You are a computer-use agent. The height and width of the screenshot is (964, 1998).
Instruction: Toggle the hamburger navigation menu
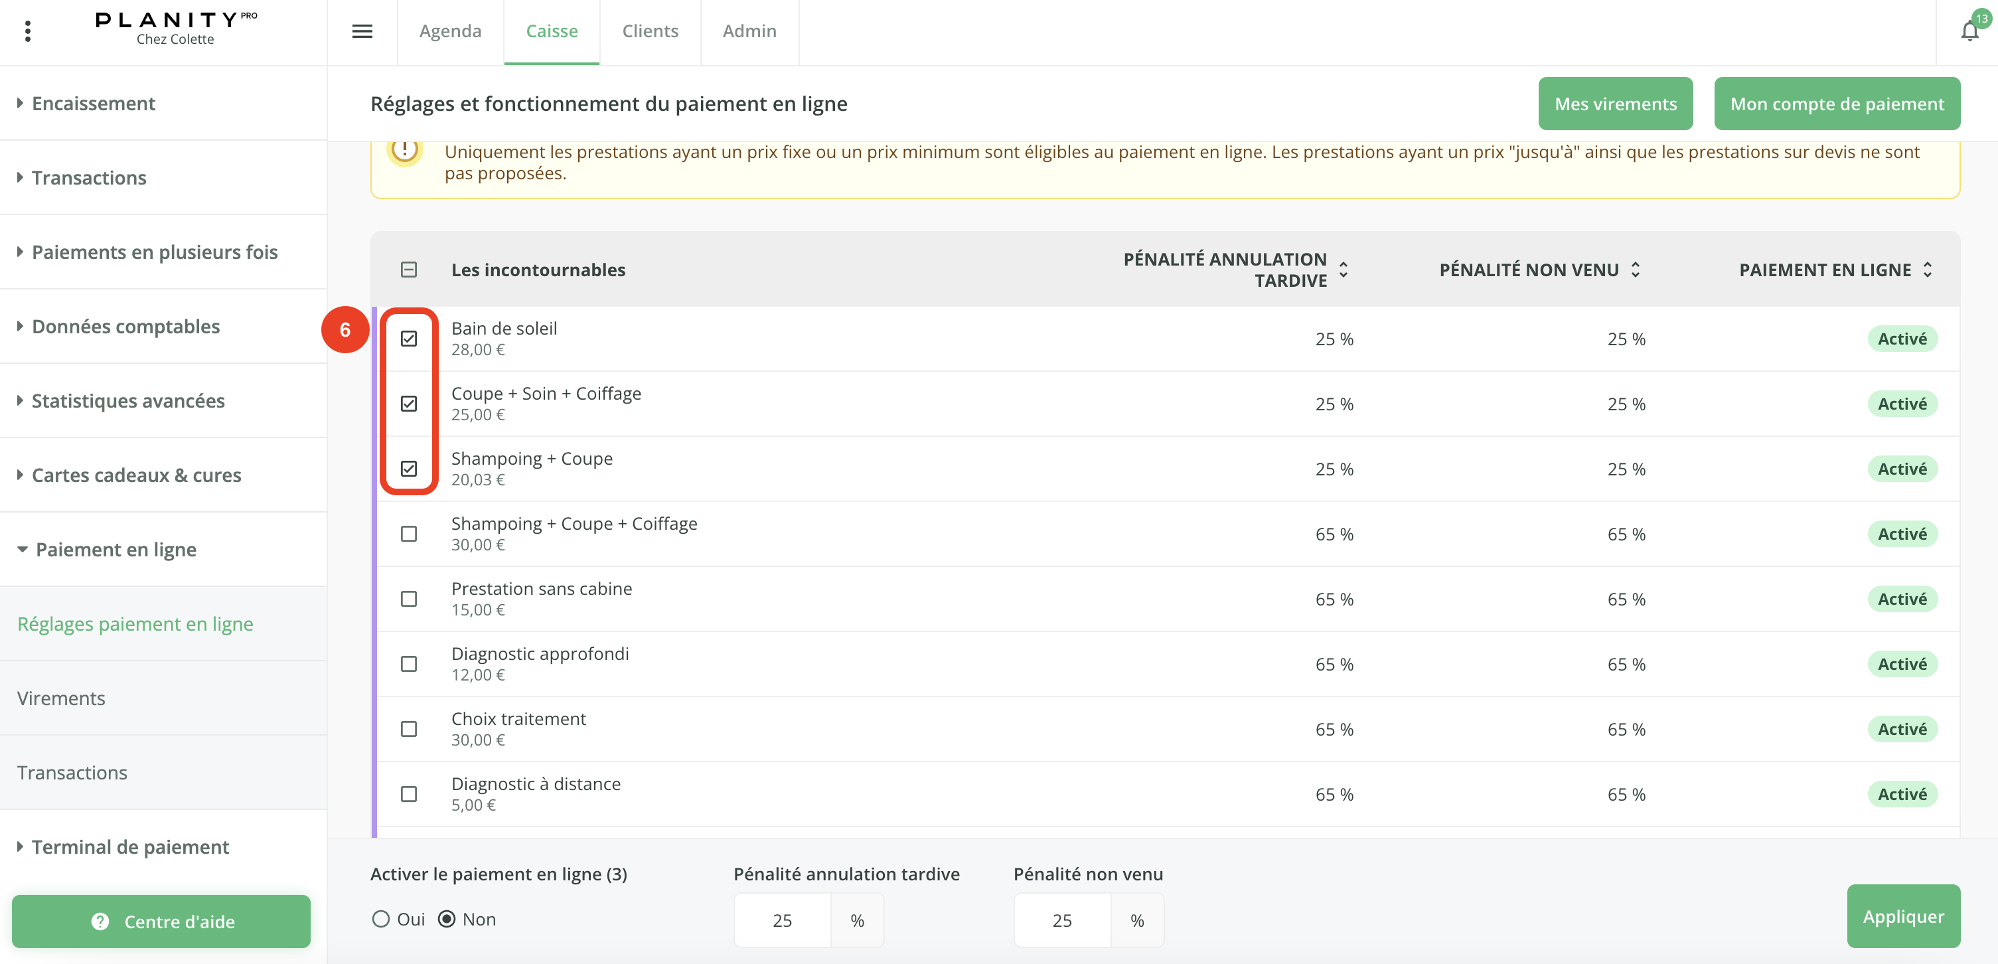click(x=362, y=31)
